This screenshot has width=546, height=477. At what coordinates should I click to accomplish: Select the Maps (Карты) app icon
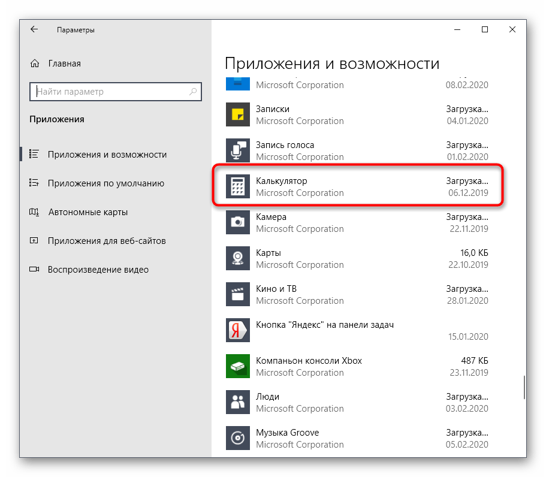point(237,258)
